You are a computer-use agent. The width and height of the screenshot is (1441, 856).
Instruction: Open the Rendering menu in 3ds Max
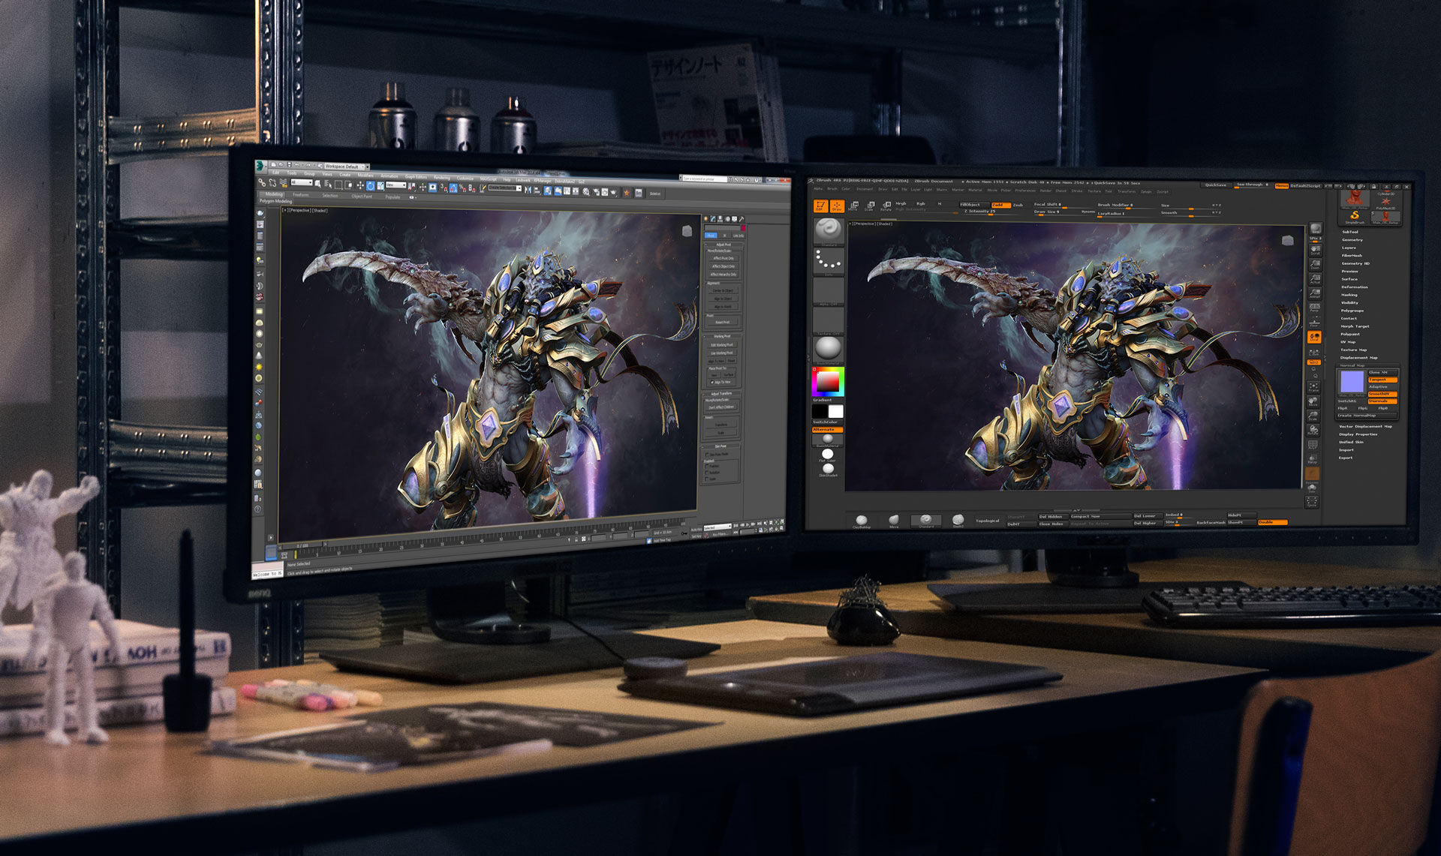point(441,179)
